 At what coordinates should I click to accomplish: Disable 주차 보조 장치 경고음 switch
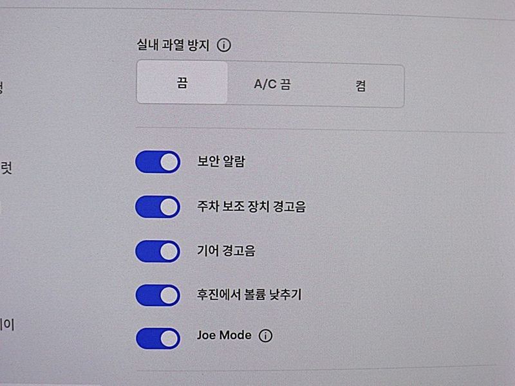click(x=158, y=207)
